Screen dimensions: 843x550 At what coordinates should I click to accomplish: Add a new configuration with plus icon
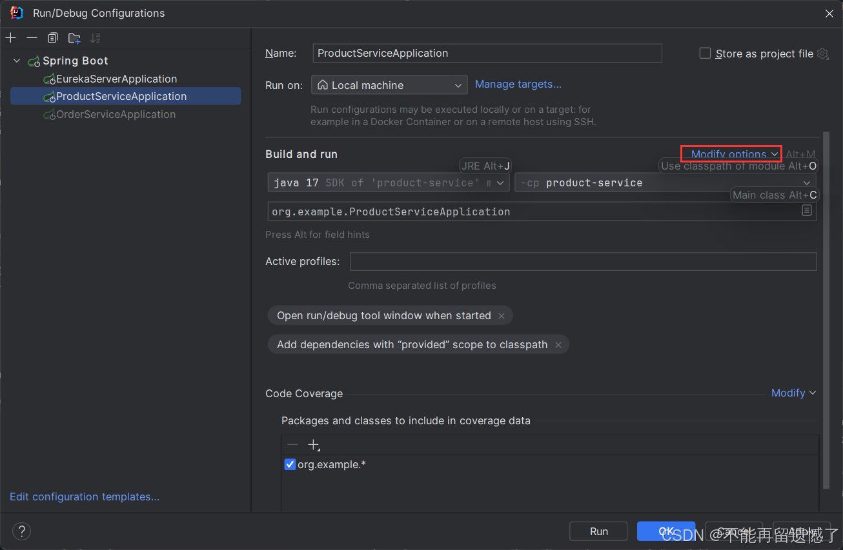(10, 38)
